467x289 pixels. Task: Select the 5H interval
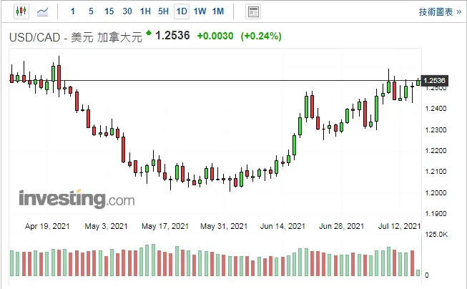point(163,11)
